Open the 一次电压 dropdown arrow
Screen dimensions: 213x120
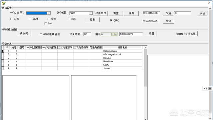coord(49,13)
